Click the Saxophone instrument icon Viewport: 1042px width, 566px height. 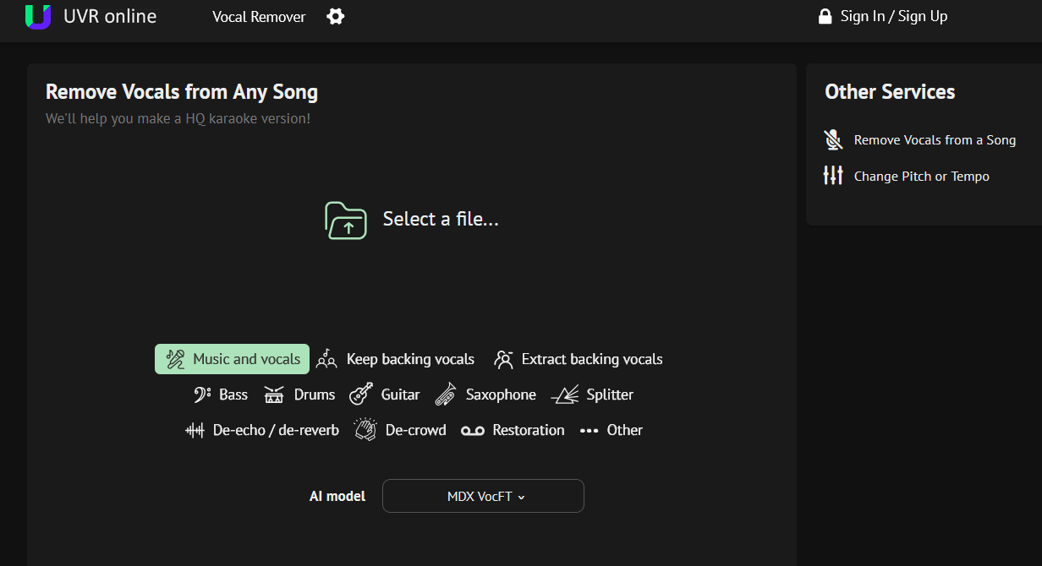pyautogui.click(x=446, y=395)
